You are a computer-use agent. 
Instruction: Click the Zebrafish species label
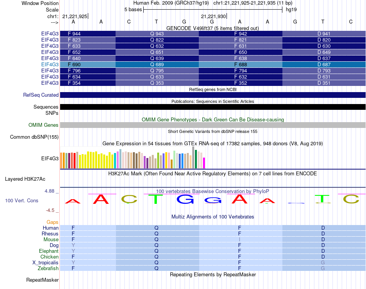pyautogui.click(x=48, y=269)
